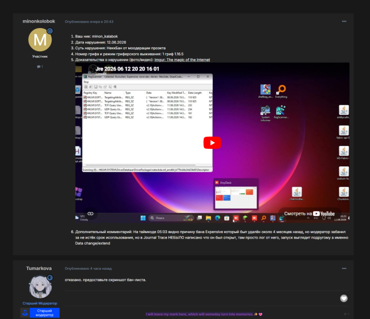The width and height of the screenshot is (370, 319).
Task: Click the 'Старший Модератор' rank label
Action: [40, 303]
